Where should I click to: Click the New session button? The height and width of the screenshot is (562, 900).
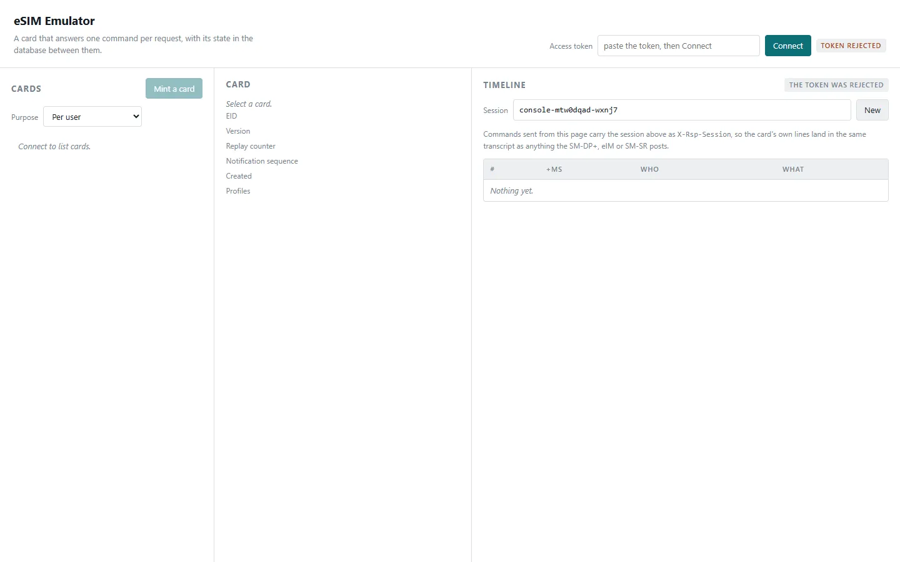tap(872, 110)
